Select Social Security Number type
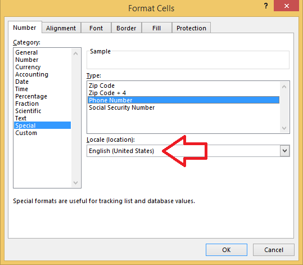Viewport: 303px width, 265px height. point(184,107)
